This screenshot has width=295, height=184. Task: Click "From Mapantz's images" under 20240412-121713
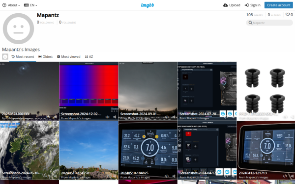coord(253,177)
